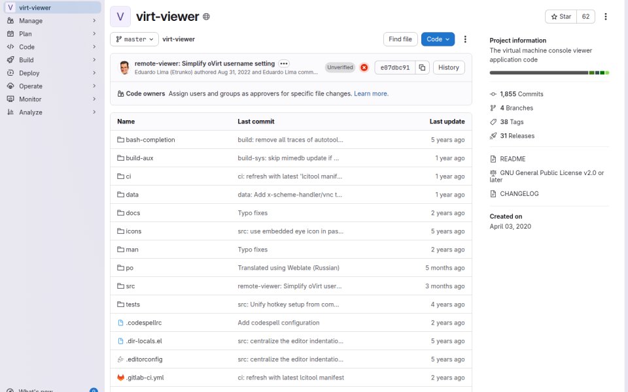Open project-level kebab menu beside Star count
Image resolution: width=628 pixels, height=392 pixels.
tap(606, 16)
